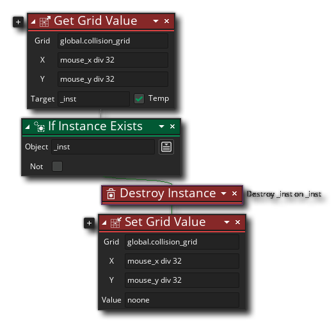Open the object picker button beside _inst

(x=166, y=147)
